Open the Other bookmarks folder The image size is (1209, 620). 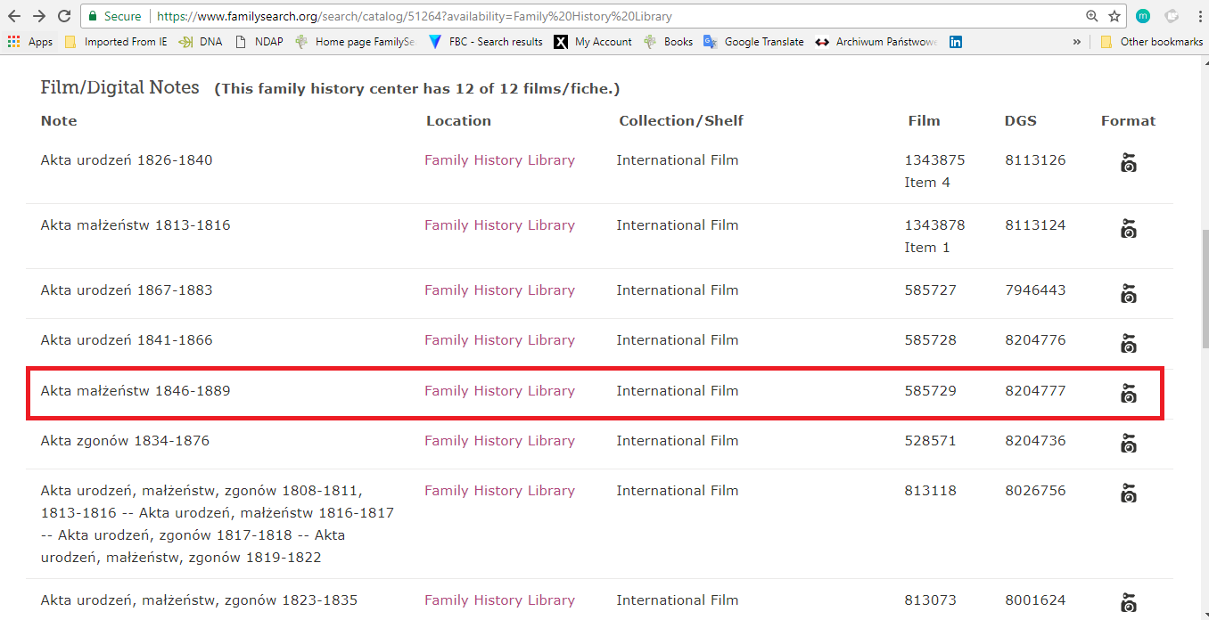1152,42
